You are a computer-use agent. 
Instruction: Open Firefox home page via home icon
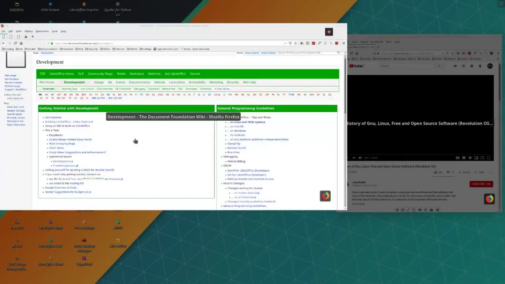tap(21, 43)
